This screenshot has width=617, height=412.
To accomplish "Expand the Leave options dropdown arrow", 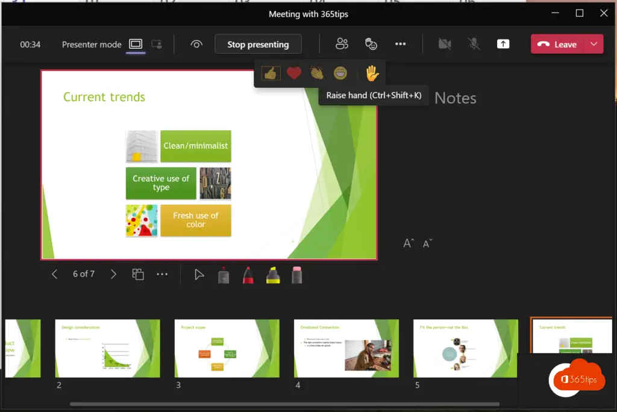I will pos(594,44).
